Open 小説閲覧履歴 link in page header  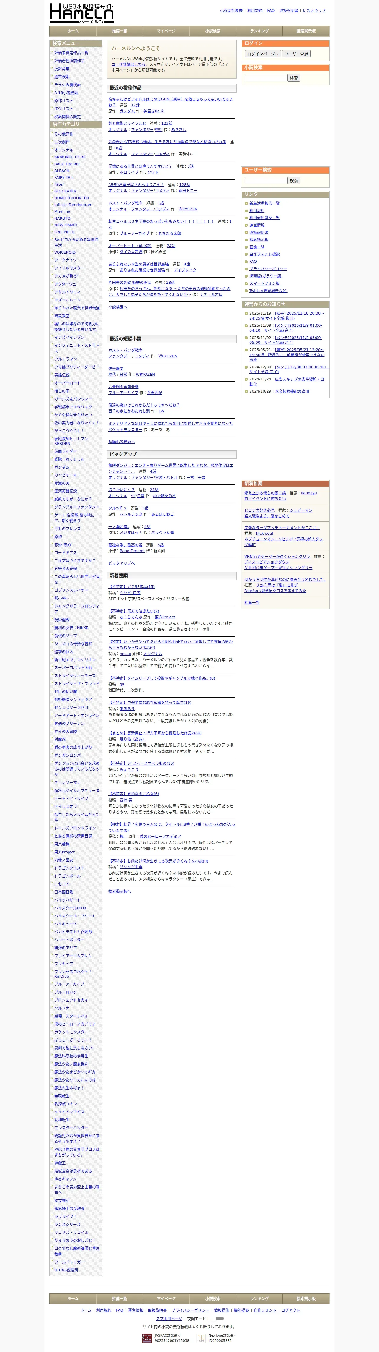pos(231,11)
